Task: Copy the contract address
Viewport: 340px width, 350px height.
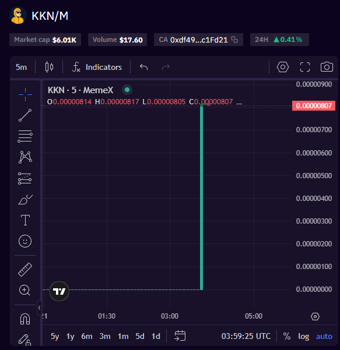Action: (234, 40)
